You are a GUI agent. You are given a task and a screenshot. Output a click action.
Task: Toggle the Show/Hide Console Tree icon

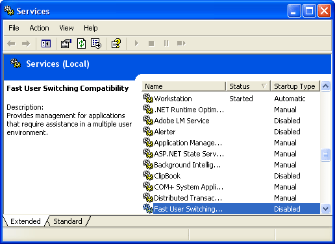(46, 43)
